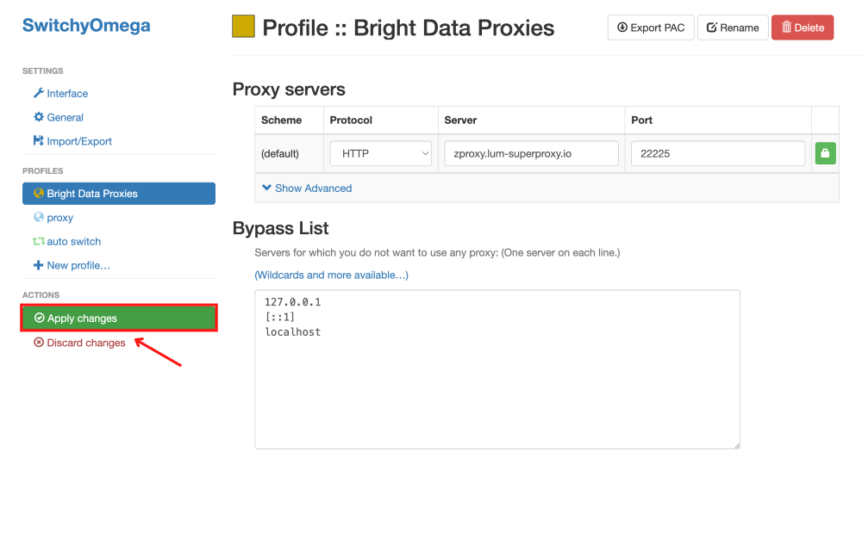This screenshot has width=862, height=538.
Task: Open Import/Export via its save icon
Action: pos(37,141)
